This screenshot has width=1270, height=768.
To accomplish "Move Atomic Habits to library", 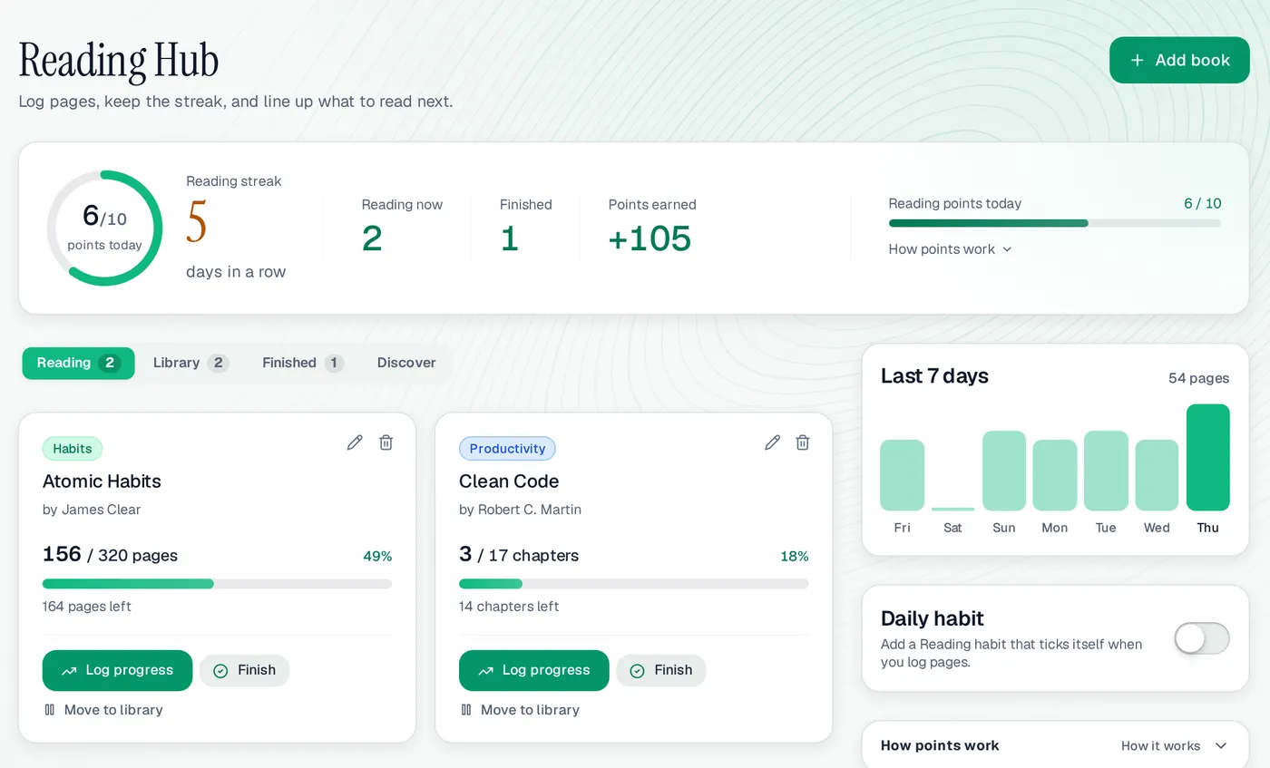I will pos(103,710).
